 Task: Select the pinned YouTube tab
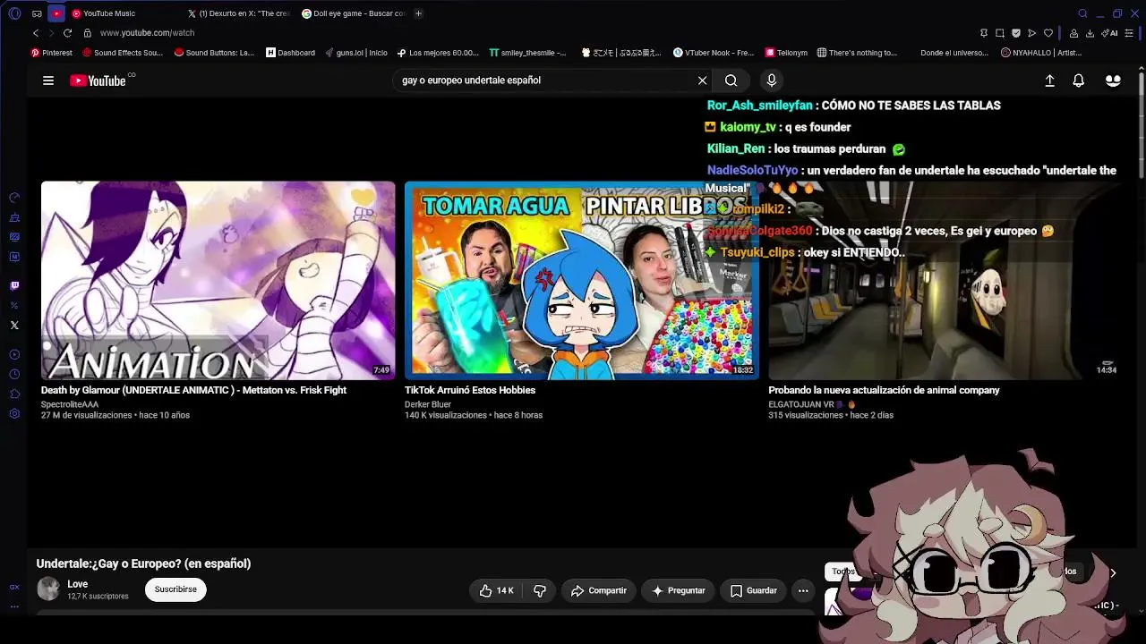pos(56,13)
